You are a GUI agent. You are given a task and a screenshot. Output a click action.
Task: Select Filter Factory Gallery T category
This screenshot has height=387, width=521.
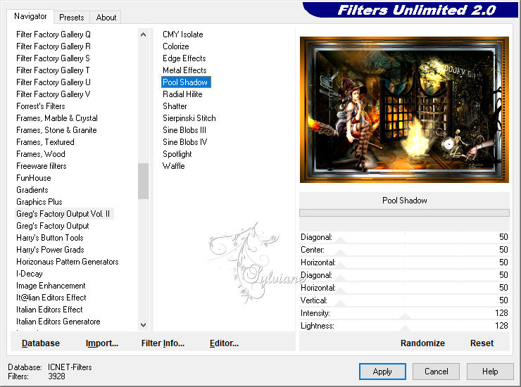tap(53, 70)
